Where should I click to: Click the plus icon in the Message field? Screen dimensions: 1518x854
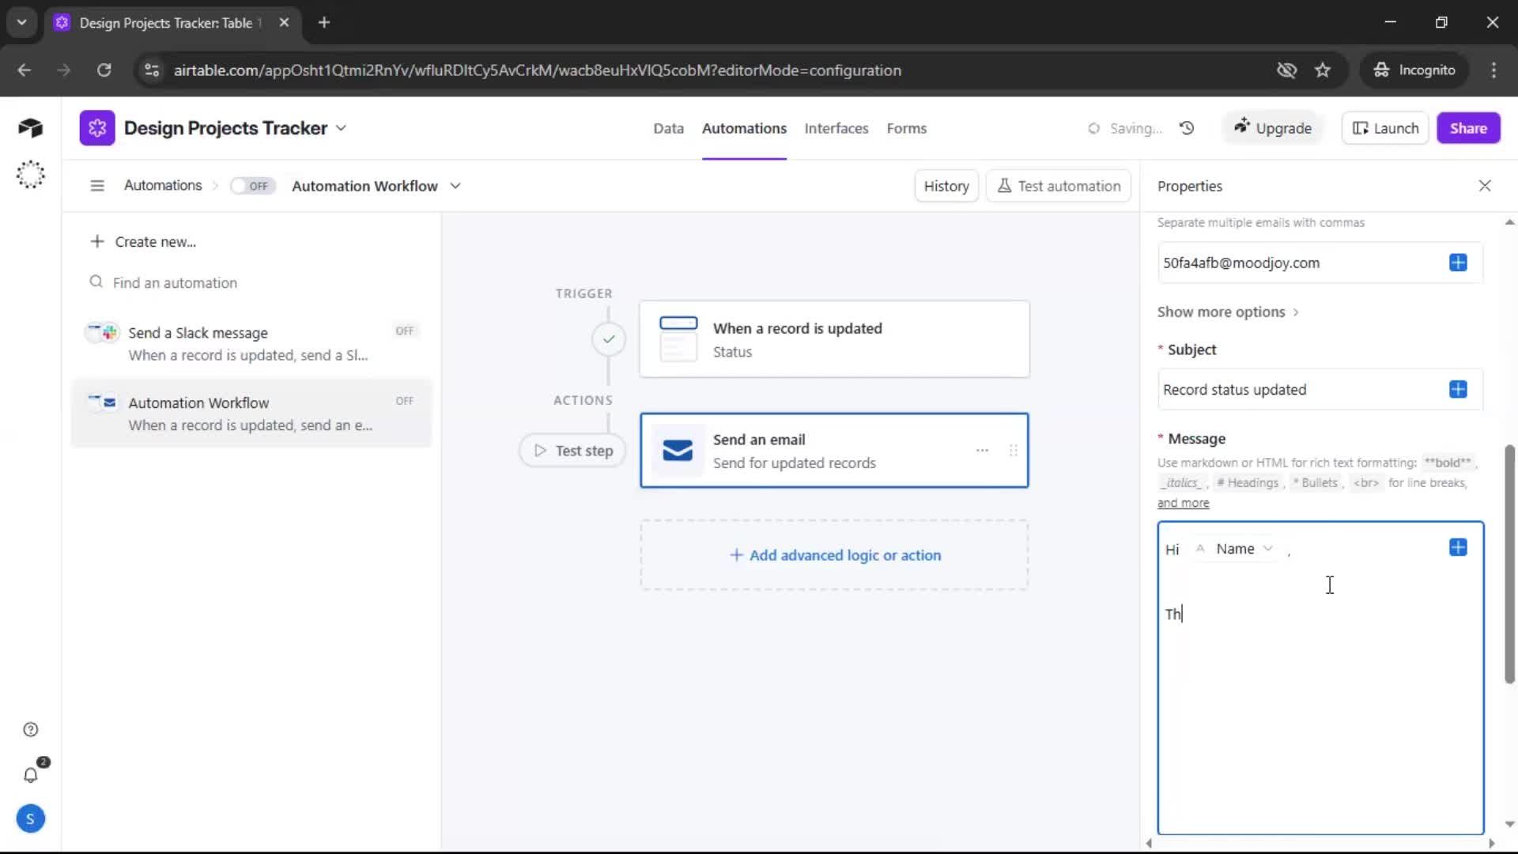click(1458, 547)
